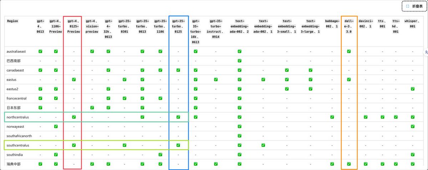Click the 日本东部 region row label
Viewport: 428px width, 170px height.
14,108
